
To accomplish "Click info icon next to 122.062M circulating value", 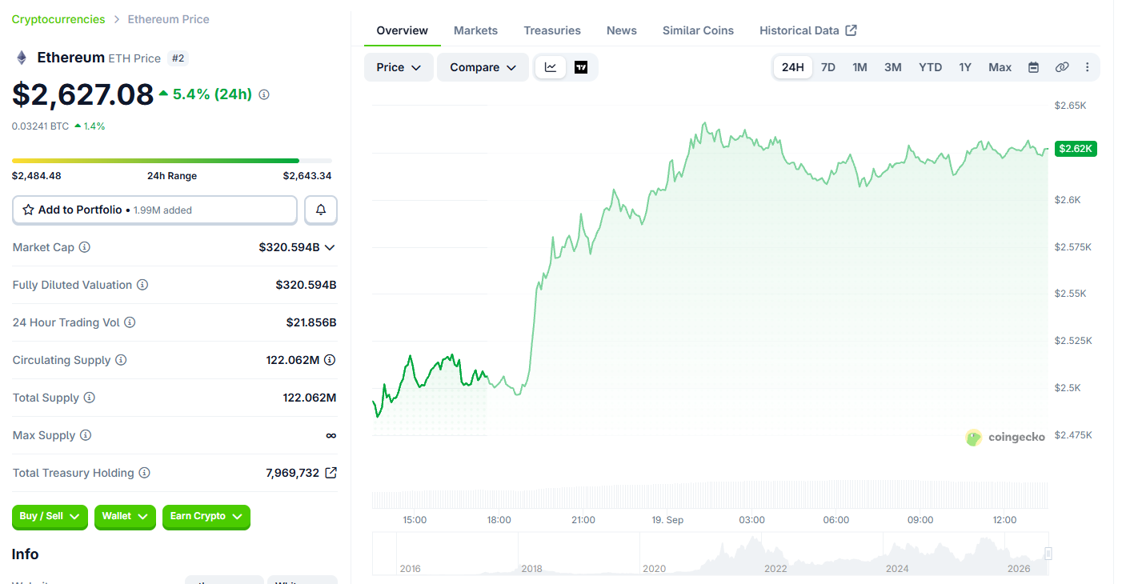I will [330, 360].
